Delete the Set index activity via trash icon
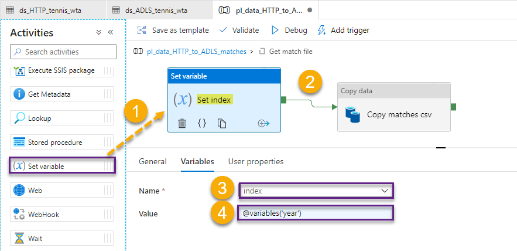This screenshot has width=517, height=251. point(182,123)
